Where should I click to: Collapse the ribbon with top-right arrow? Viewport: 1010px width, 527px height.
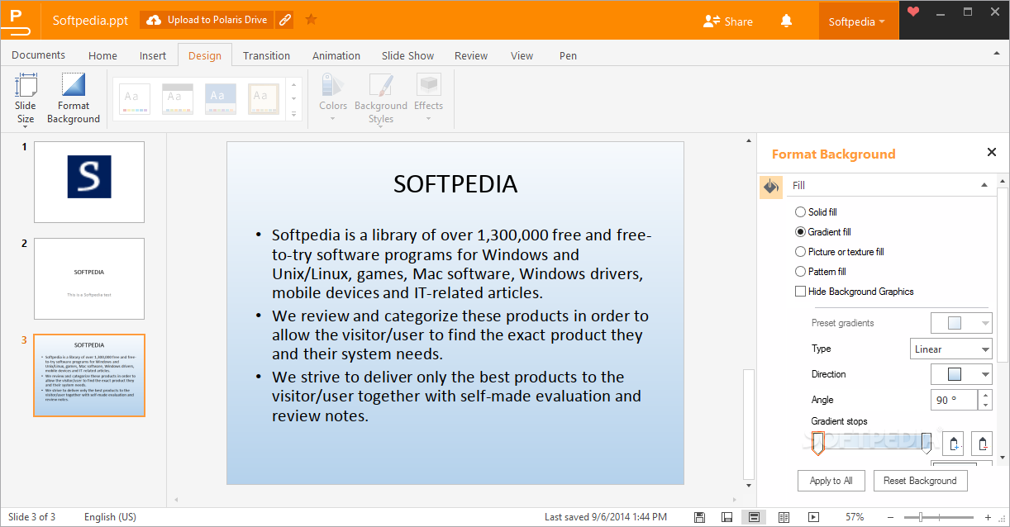(x=996, y=54)
